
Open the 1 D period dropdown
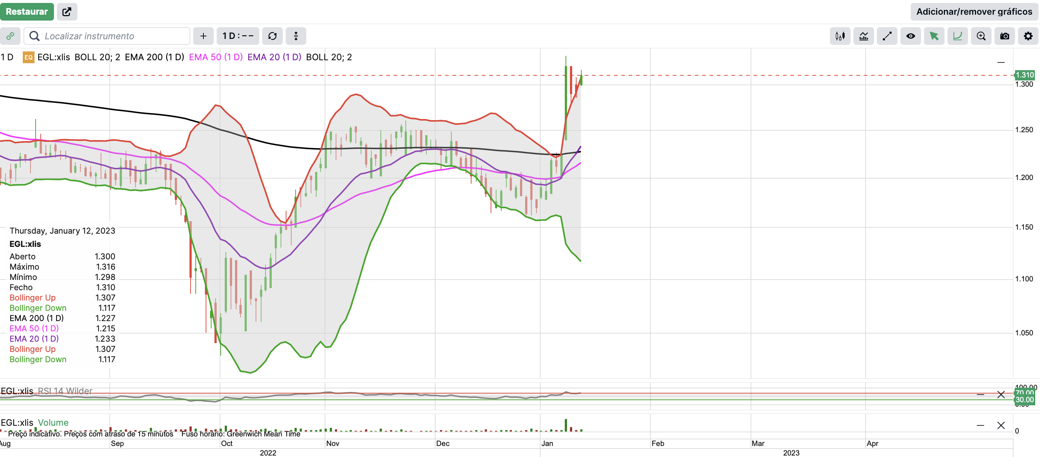point(238,36)
